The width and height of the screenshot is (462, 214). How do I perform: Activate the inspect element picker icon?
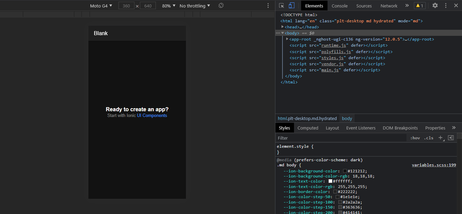[x=281, y=6]
